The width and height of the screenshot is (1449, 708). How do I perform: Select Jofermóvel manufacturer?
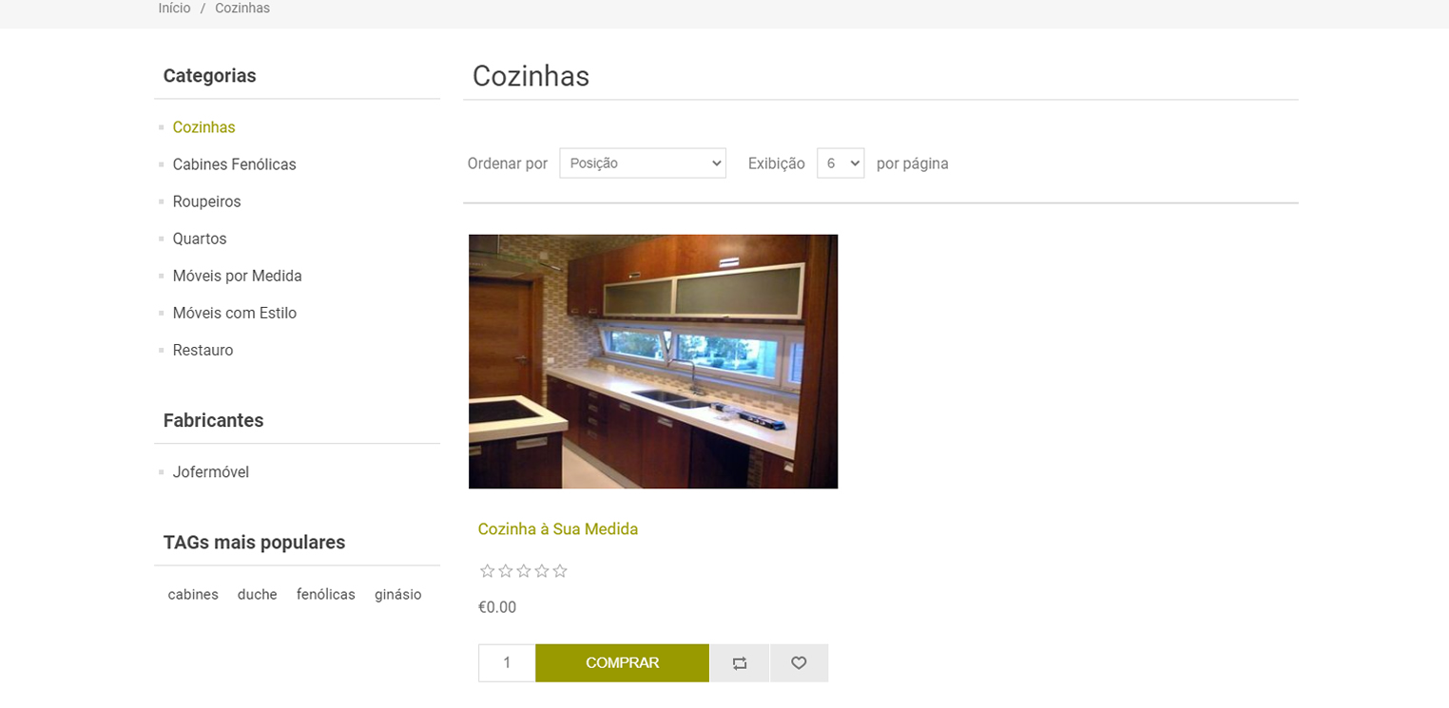point(210,472)
